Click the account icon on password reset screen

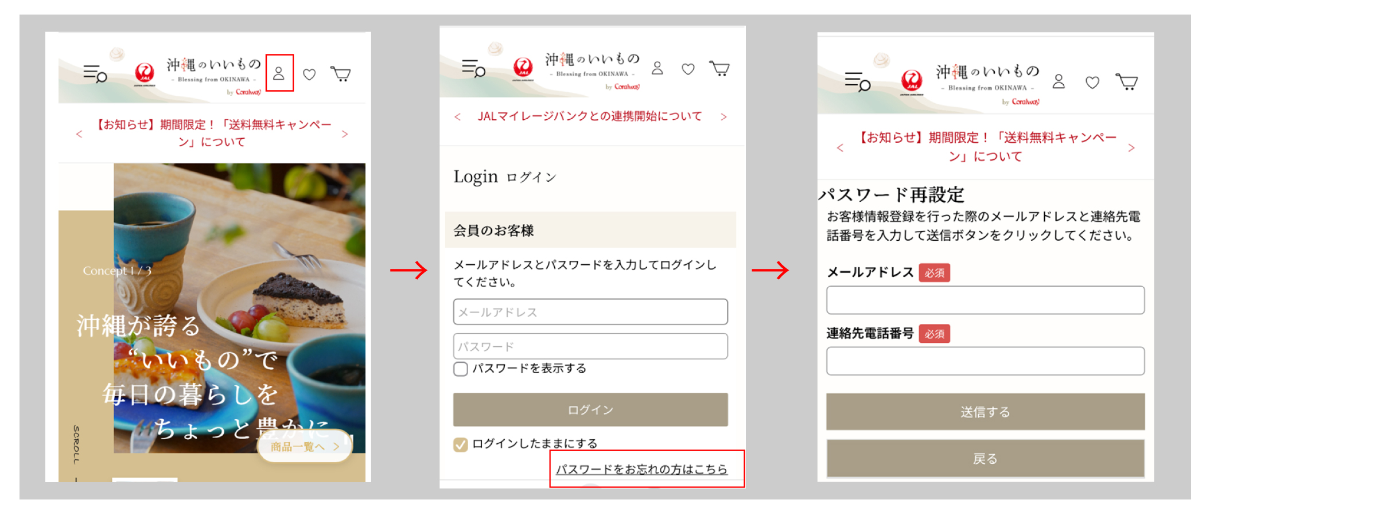click(x=1059, y=82)
